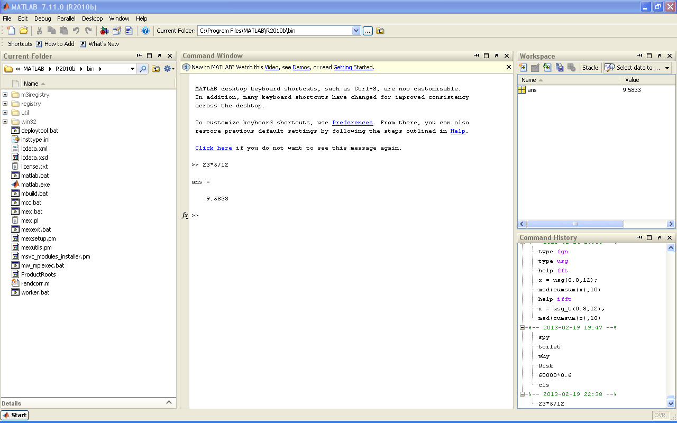Open Help via blue question mark icon
This screenshot has height=423, width=677.
tap(145, 31)
